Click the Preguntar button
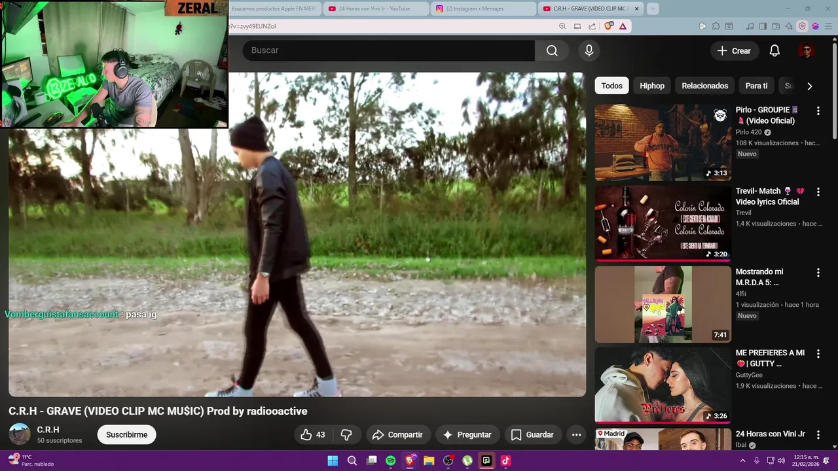 467,434
